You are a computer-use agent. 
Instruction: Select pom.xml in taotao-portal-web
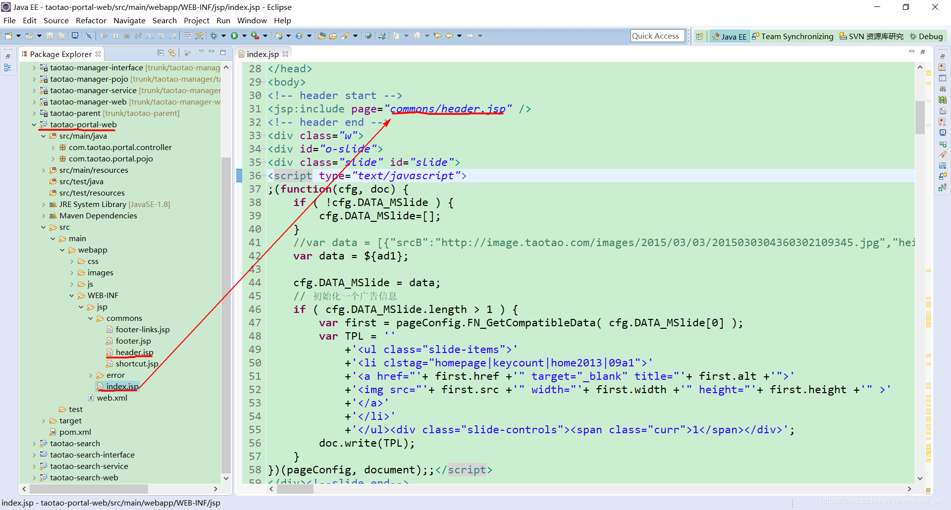coord(75,432)
